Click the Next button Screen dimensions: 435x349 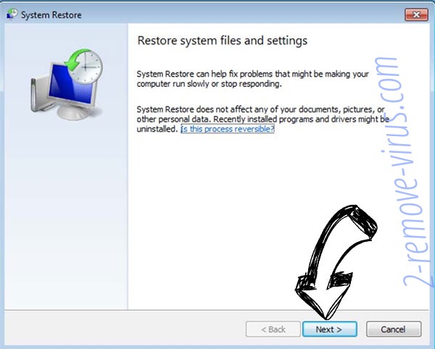tap(329, 329)
